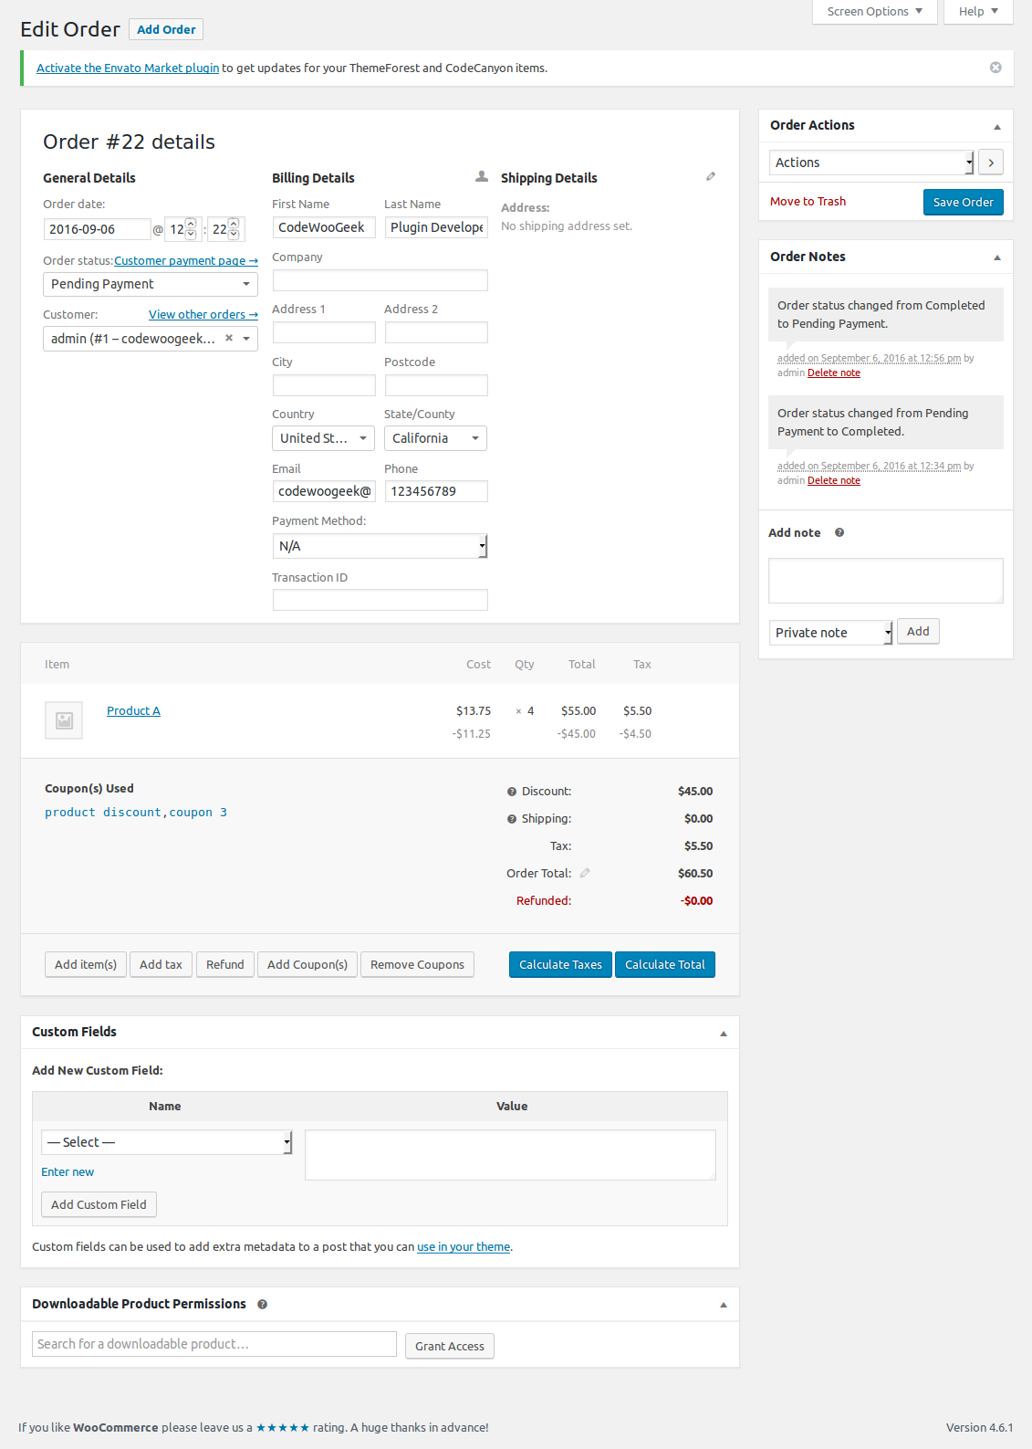Open Activate the Envato Market plugin link
The image size is (1032, 1449).
click(128, 68)
